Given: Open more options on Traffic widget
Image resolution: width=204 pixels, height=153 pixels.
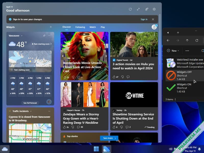Looking at the screenshot, I should (x=49, y=111).
